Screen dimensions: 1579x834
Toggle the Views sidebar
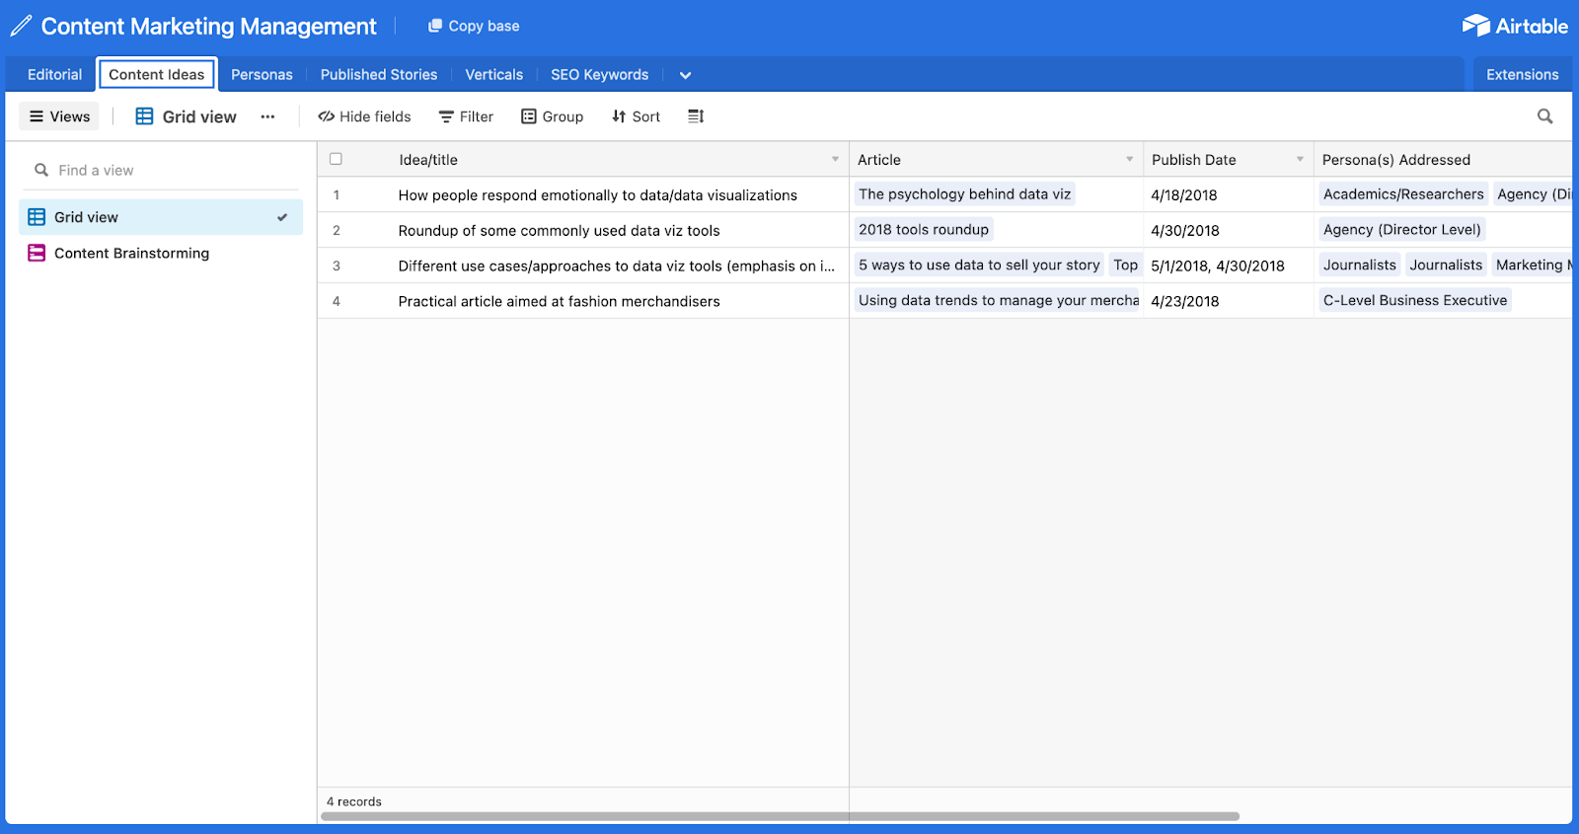pos(59,116)
